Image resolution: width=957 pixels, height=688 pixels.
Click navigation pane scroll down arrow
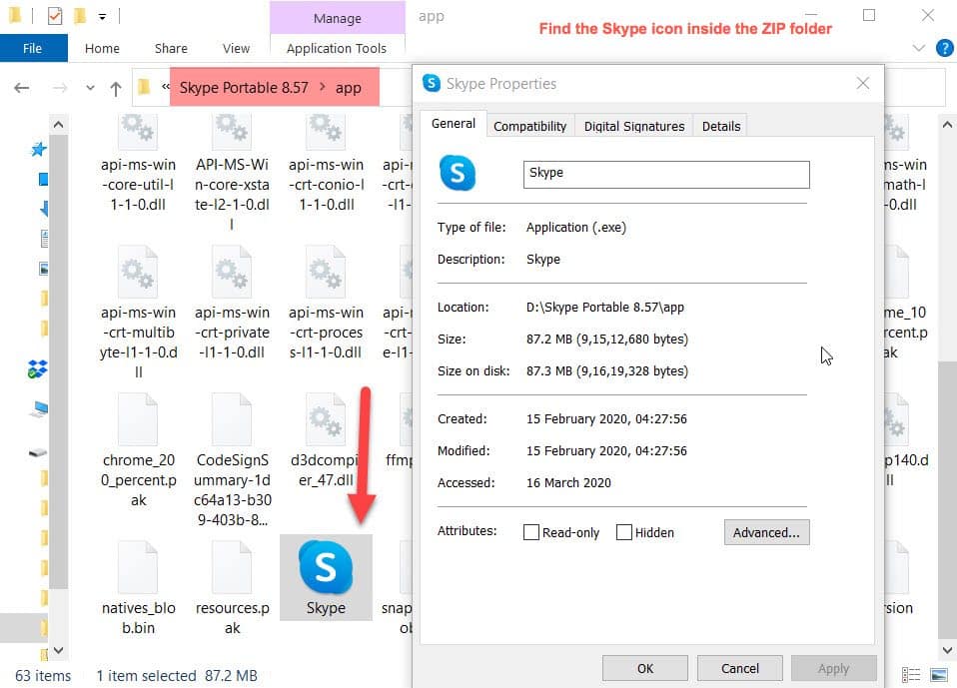tap(58, 650)
